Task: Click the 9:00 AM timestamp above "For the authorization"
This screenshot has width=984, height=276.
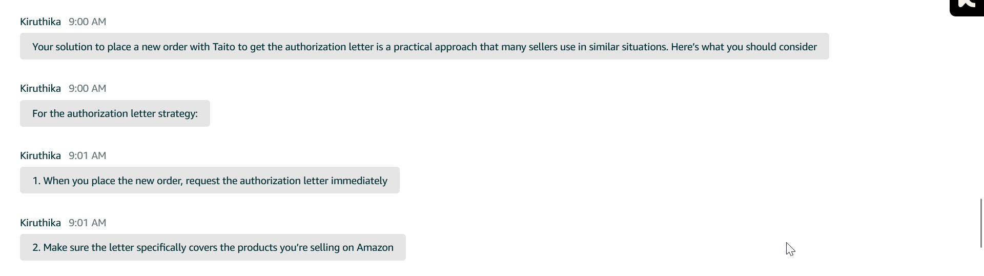Action: pyautogui.click(x=88, y=88)
